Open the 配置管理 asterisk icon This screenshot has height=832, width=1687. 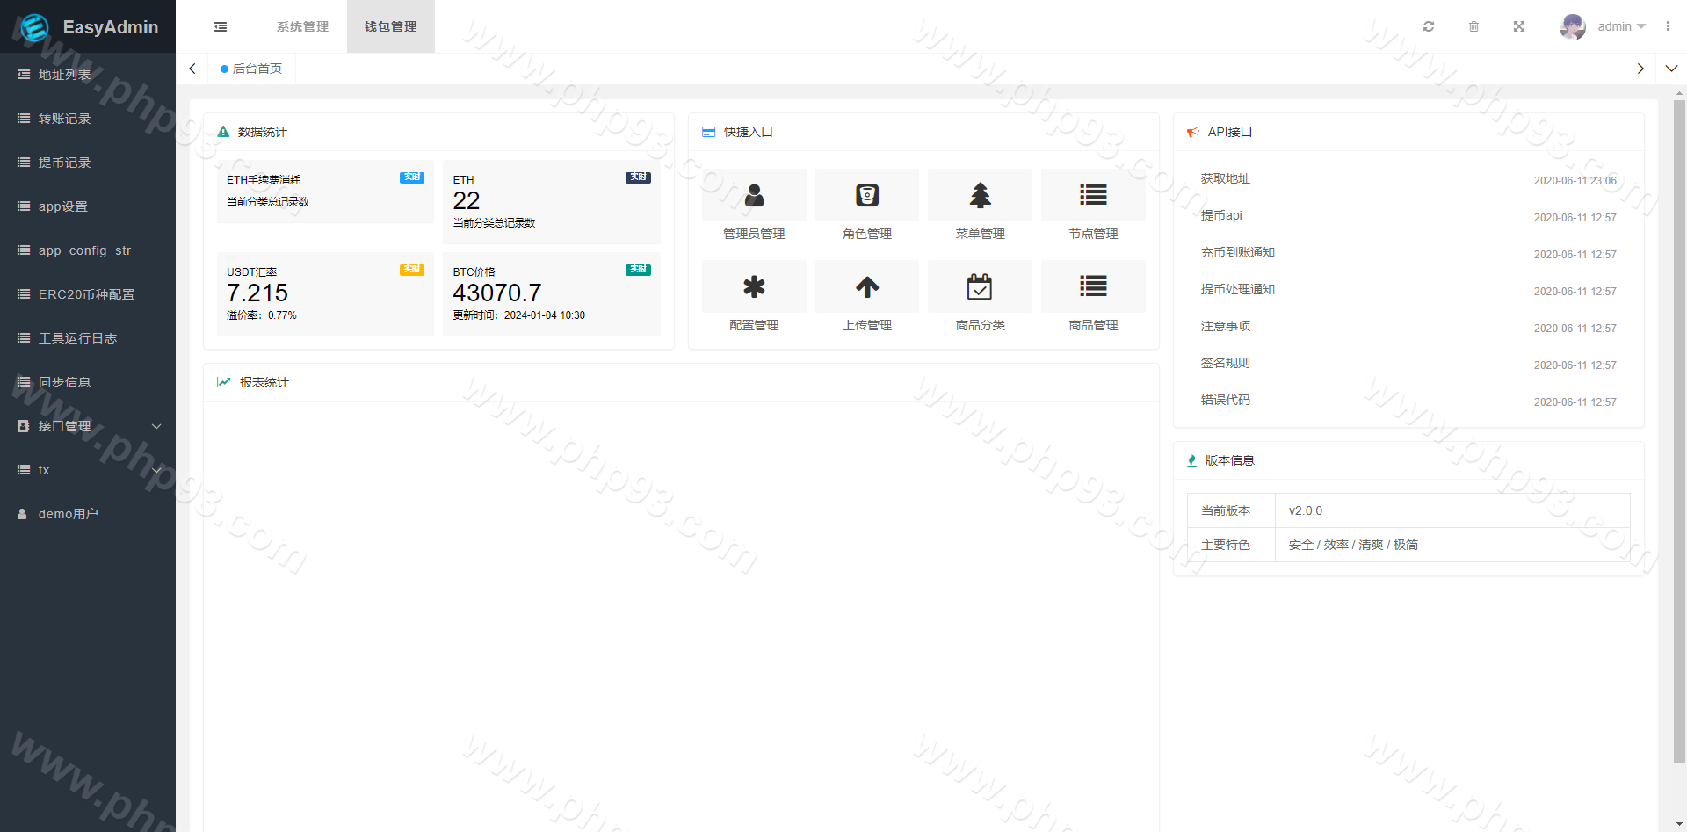click(754, 286)
